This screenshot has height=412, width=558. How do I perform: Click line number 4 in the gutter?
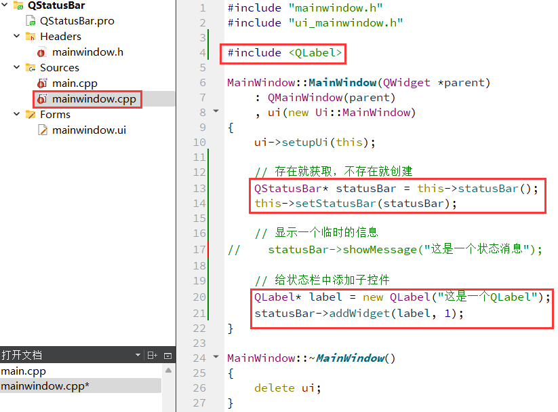pos(202,53)
